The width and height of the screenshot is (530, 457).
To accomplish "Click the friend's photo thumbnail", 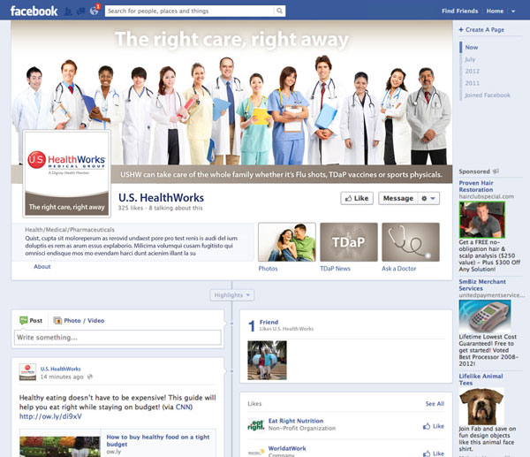I will 267,361.
